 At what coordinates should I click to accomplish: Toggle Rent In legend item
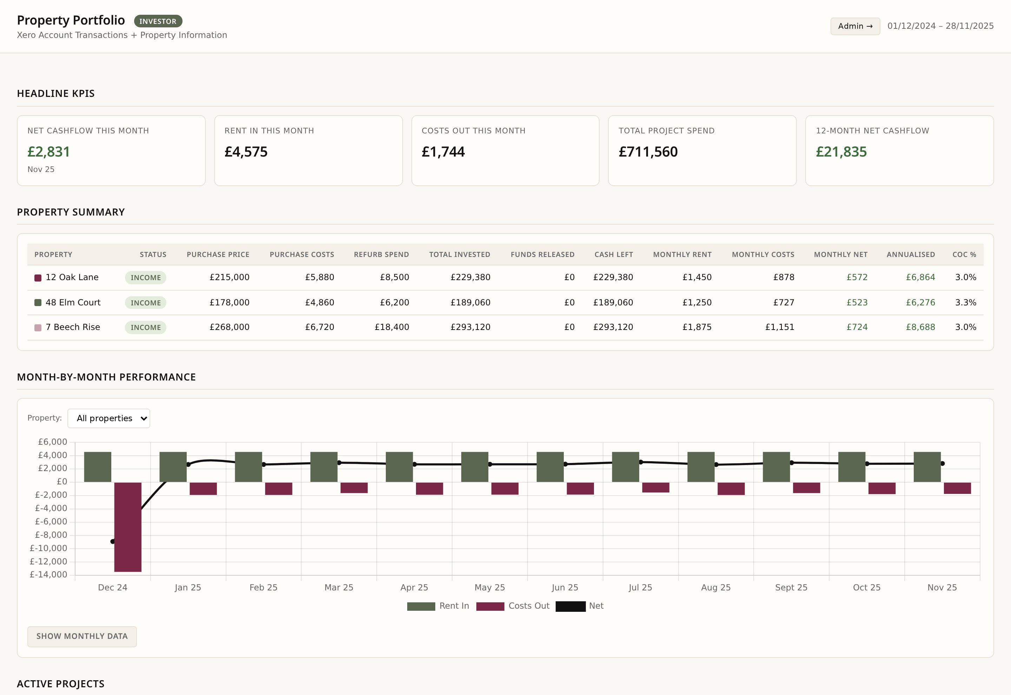point(438,606)
